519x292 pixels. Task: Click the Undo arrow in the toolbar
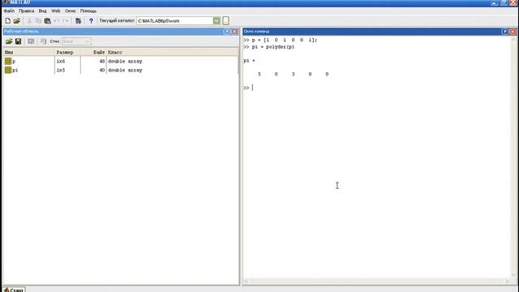(x=56, y=21)
